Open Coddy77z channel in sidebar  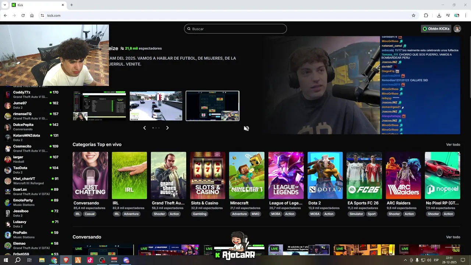click(31, 95)
